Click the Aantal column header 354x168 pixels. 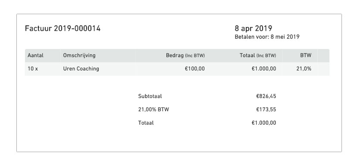pos(35,55)
